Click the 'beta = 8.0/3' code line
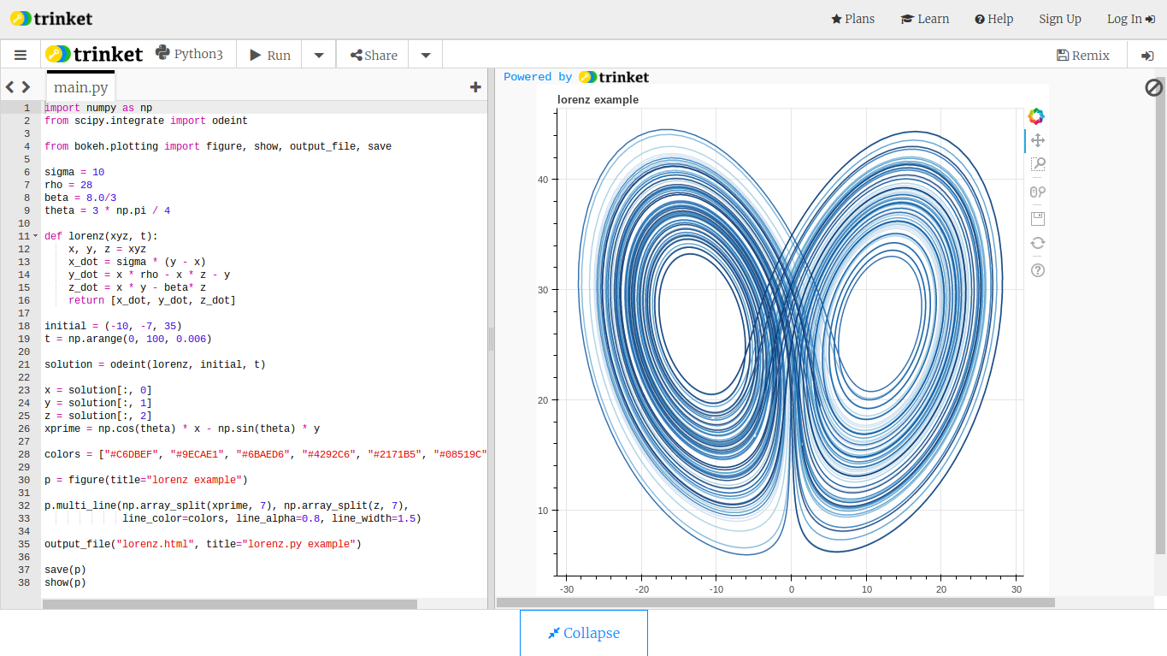The image size is (1167, 656). [x=80, y=198]
